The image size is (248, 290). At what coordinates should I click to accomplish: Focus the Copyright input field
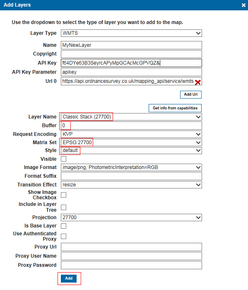131,54
